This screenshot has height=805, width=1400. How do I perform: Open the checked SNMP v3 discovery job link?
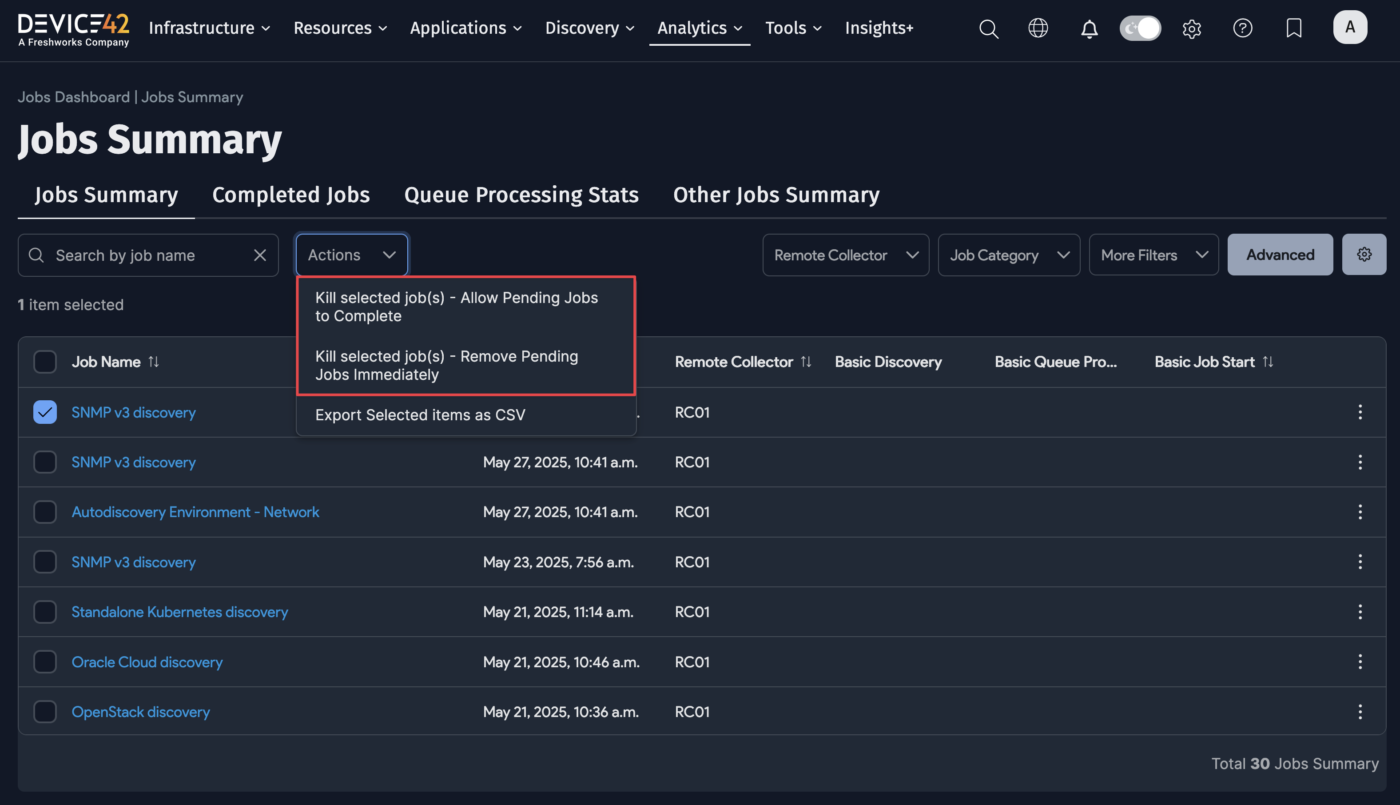point(133,412)
